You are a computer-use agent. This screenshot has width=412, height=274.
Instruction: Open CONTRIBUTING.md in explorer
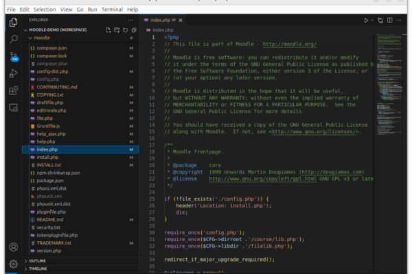tap(80, 87)
